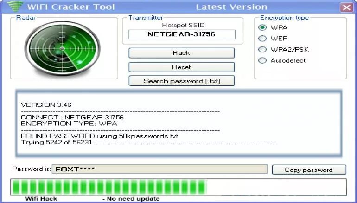This screenshot has height=203, width=357.
Task: Click FOUND PASSWORD using 50kpasswords.txt line
Action: click(x=99, y=136)
